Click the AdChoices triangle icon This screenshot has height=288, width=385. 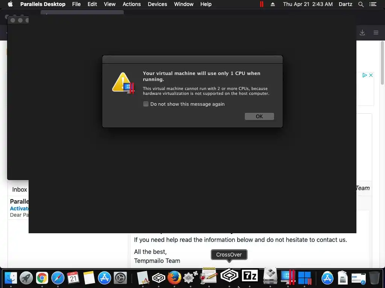pos(365,75)
